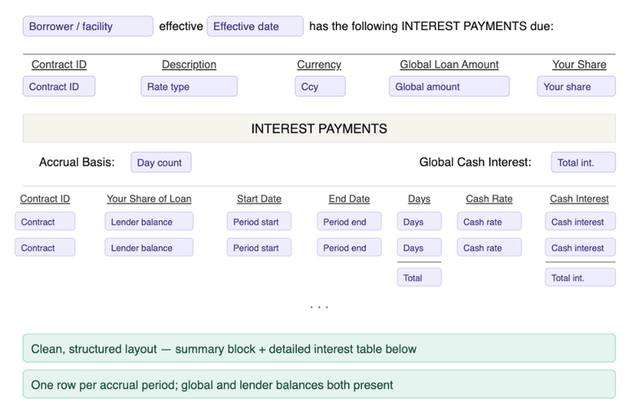Click the Global amount field

(x=449, y=87)
